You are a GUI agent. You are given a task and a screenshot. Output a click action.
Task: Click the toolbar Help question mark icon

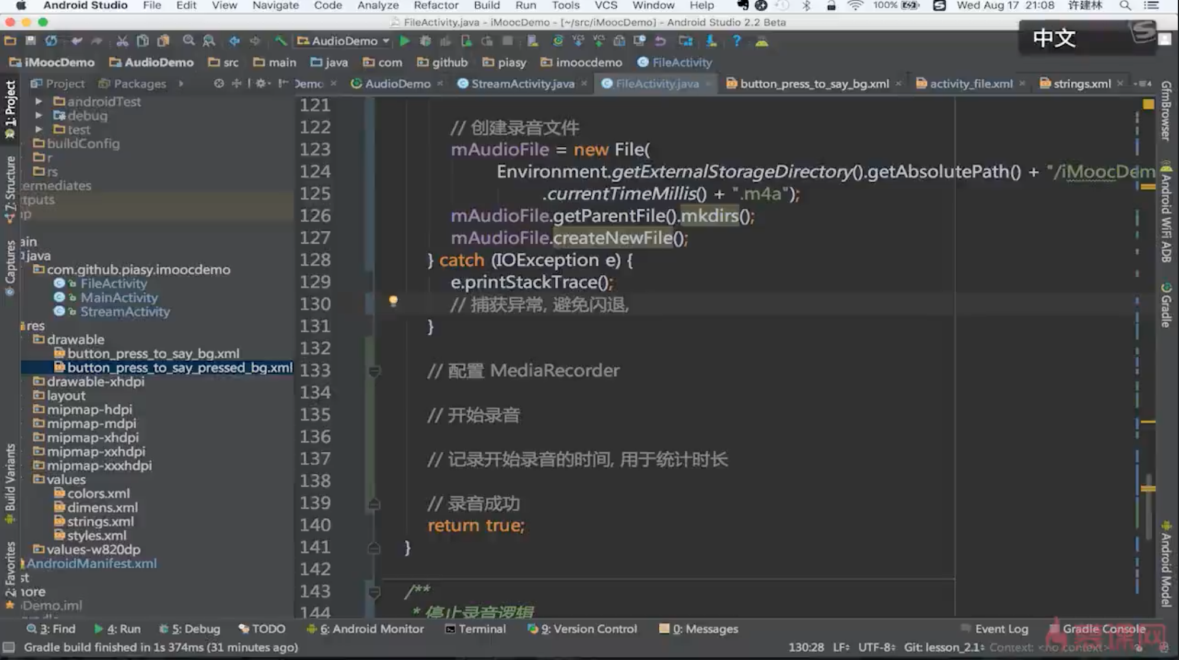736,41
